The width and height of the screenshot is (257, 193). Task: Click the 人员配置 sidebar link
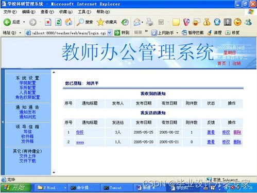coord(27,93)
